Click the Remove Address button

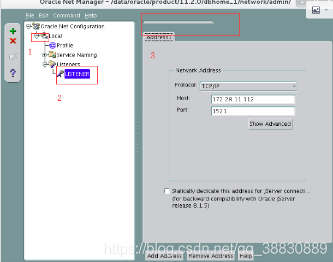click(211, 256)
